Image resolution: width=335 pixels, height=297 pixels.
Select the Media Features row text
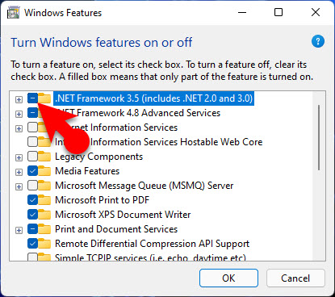[87, 171]
